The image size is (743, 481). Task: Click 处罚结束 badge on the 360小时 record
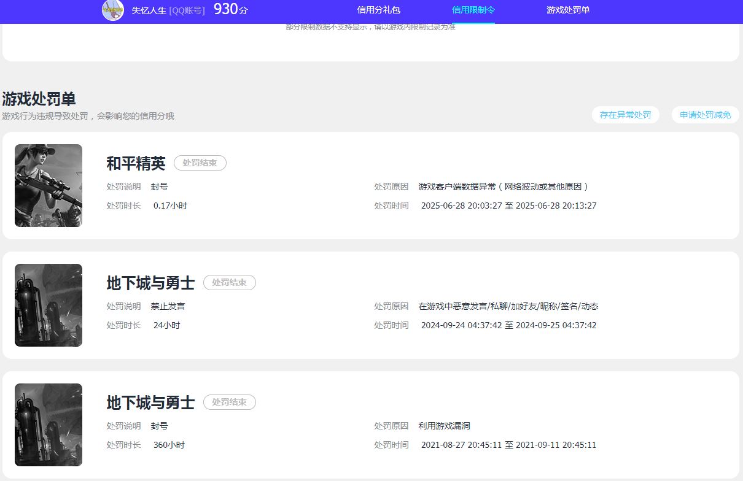click(x=229, y=402)
